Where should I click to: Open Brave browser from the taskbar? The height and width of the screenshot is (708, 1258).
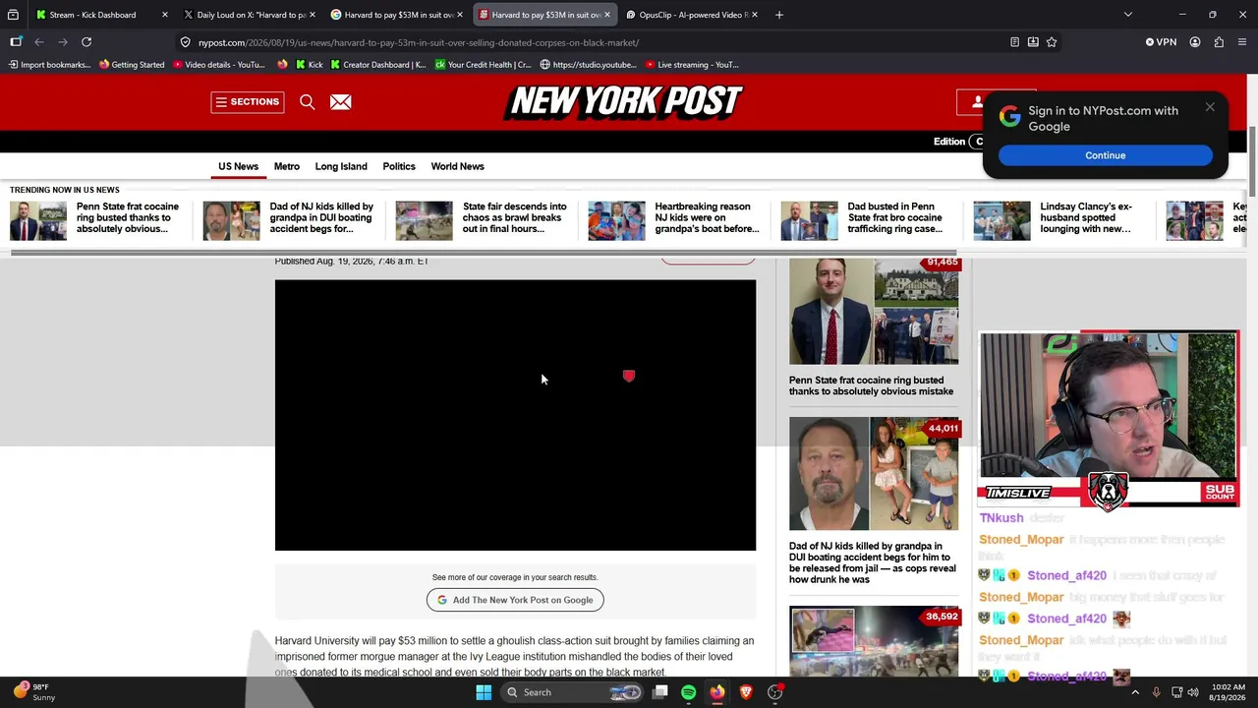746,692
